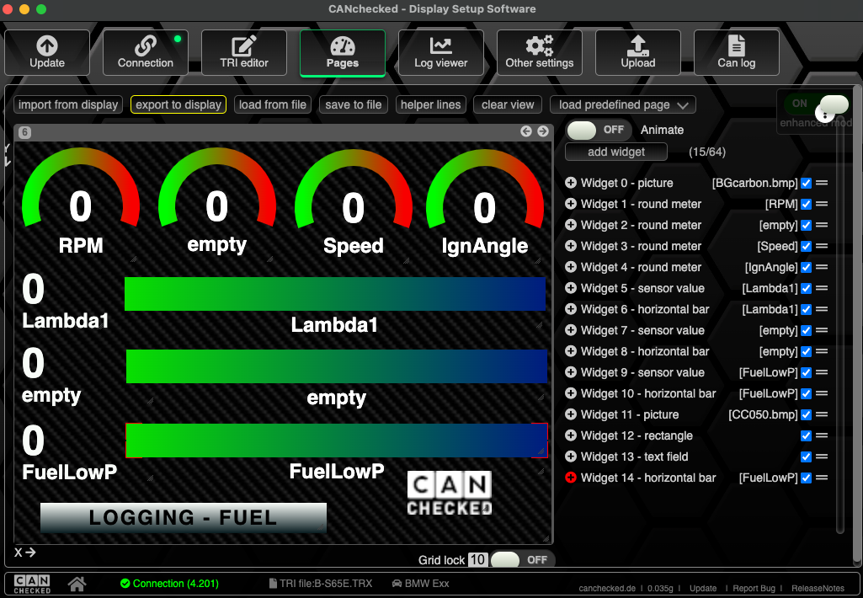Screen dimensions: 863x598
Task: Expand Widget 2 - round meter settings
Action: 571,225
